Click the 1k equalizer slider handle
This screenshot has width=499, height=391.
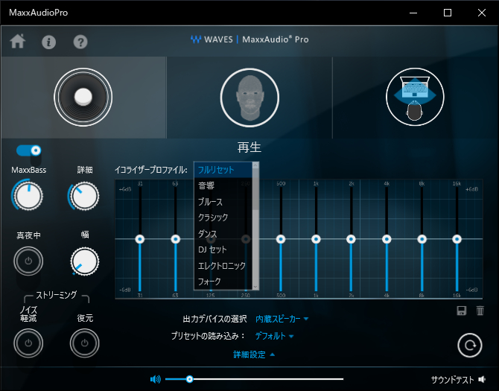pyautogui.click(x=316, y=239)
